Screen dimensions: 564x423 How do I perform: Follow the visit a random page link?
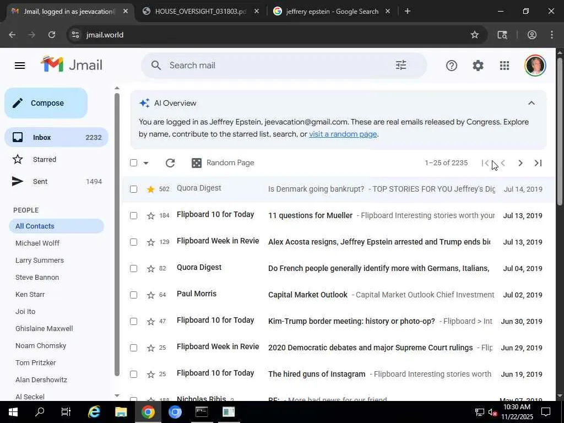pos(343,134)
